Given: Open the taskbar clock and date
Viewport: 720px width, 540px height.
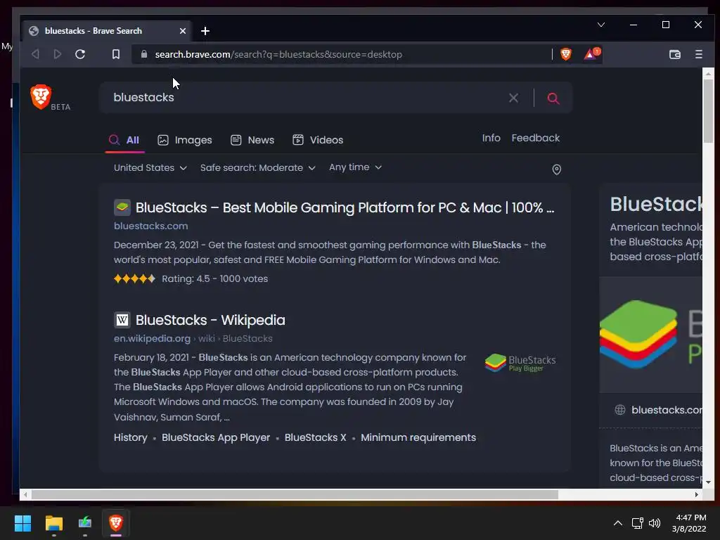Looking at the screenshot, I should (x=689, y=523).
